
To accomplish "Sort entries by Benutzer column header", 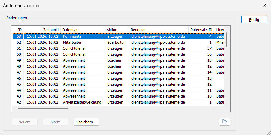I will [159, 30].
